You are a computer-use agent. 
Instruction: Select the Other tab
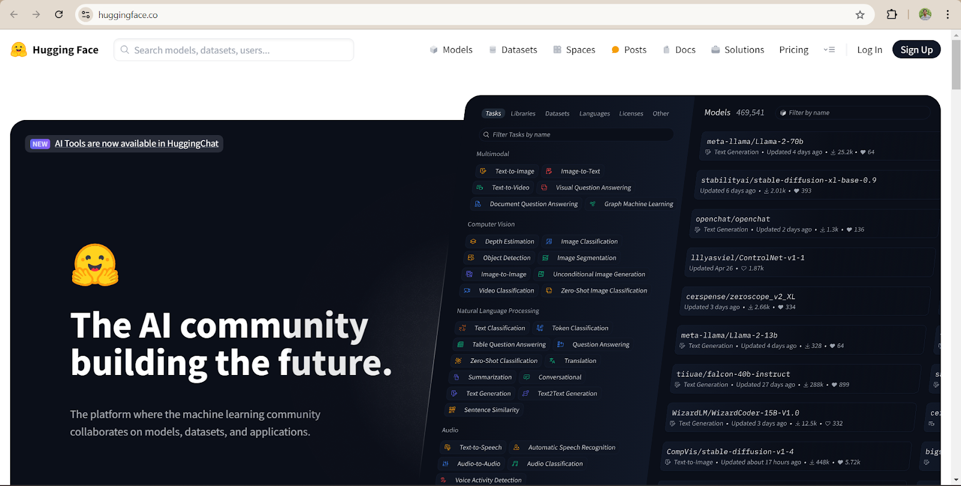point(661,113)
